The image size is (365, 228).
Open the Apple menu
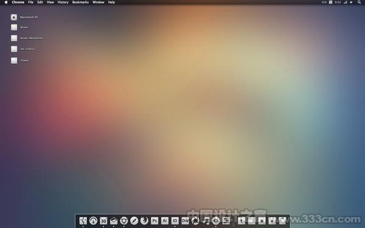(x=6, y=2)
